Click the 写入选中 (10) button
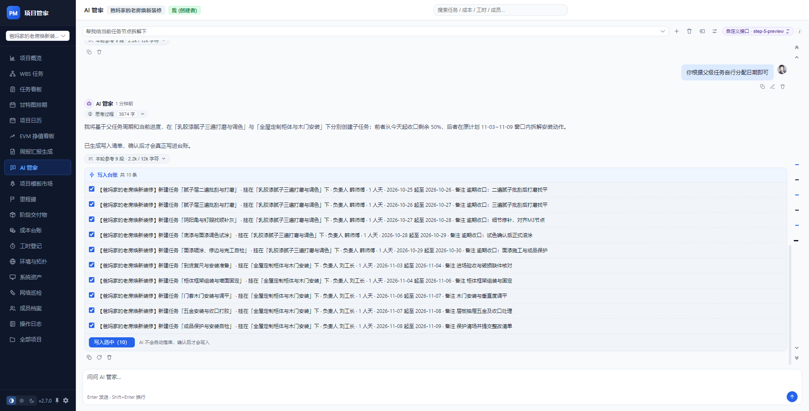 pyautogui.click(x=112, y=342)
